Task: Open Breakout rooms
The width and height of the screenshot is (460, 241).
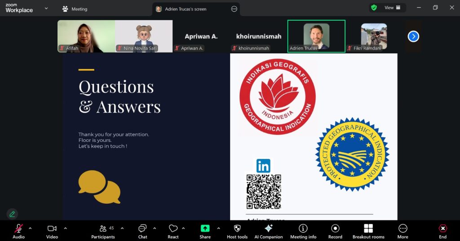Action: click(368, 231)
